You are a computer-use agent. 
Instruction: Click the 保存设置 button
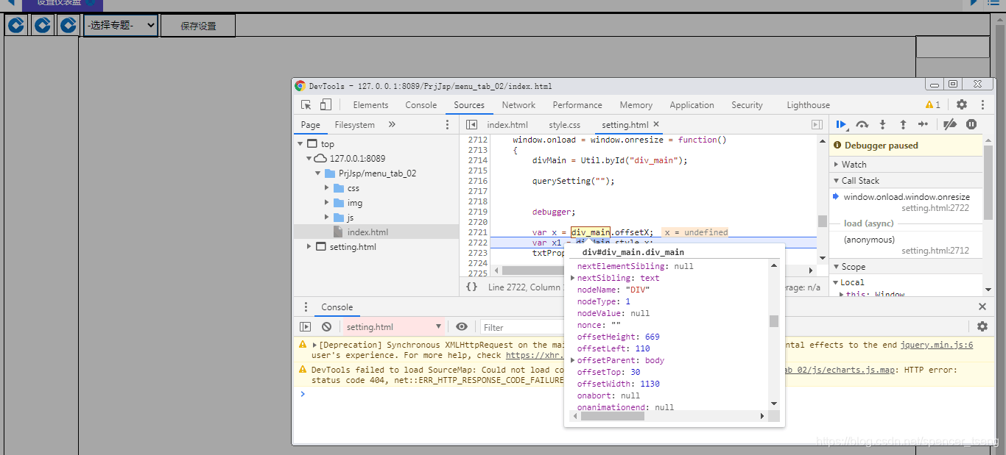point(197,24)
